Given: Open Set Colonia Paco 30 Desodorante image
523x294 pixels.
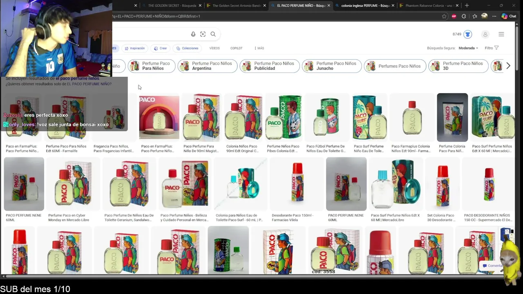Looking at the screenshot, I should [443, 184].
